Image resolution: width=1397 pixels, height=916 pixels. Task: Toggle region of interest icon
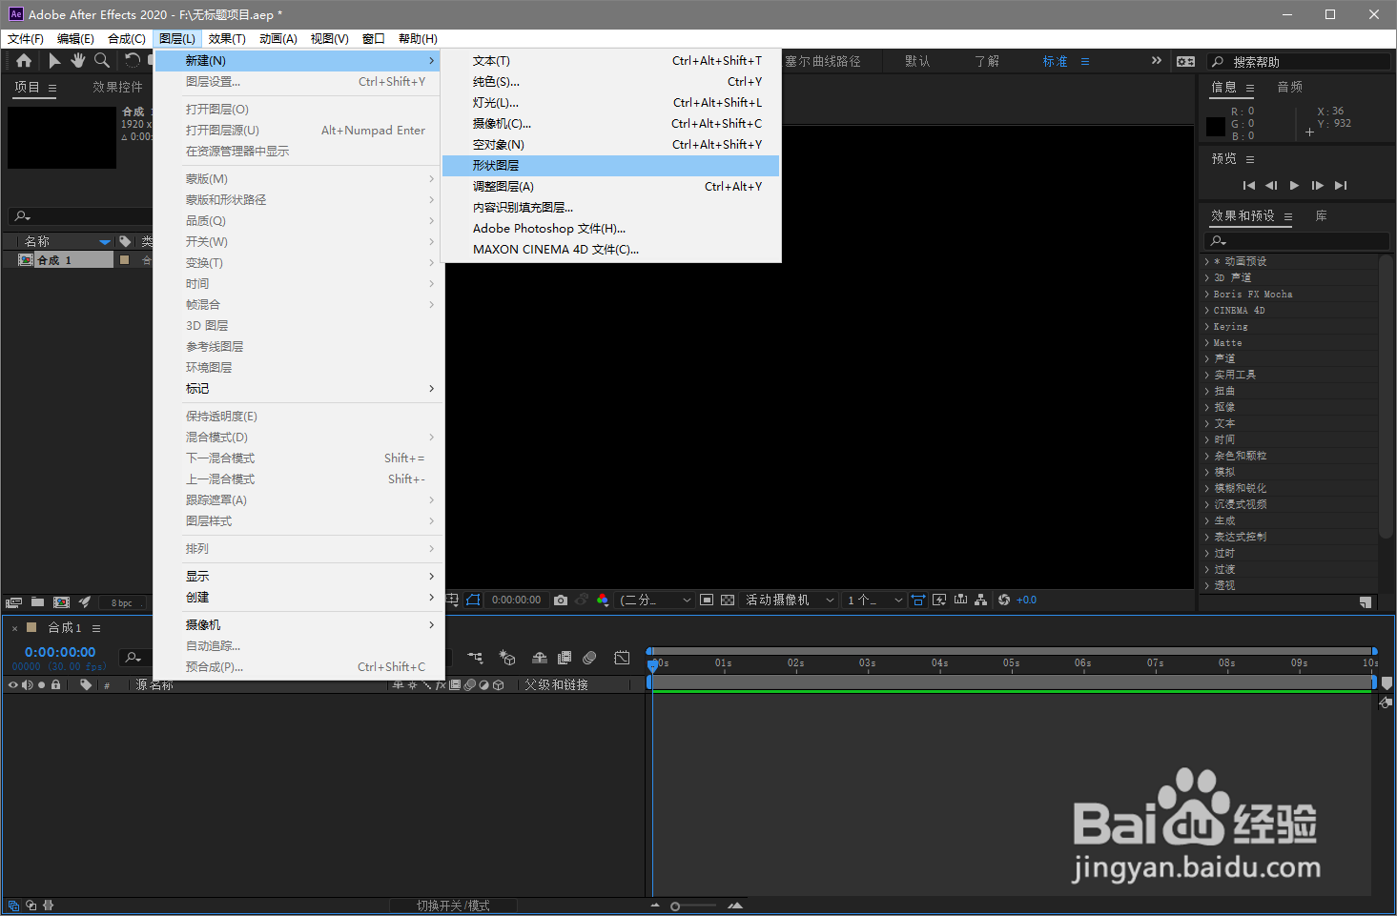pos(707,600)
